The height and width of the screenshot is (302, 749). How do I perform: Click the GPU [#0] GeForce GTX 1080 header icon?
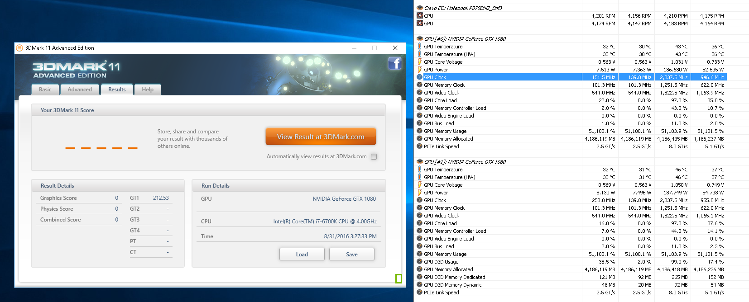click(x=420, y=39)
